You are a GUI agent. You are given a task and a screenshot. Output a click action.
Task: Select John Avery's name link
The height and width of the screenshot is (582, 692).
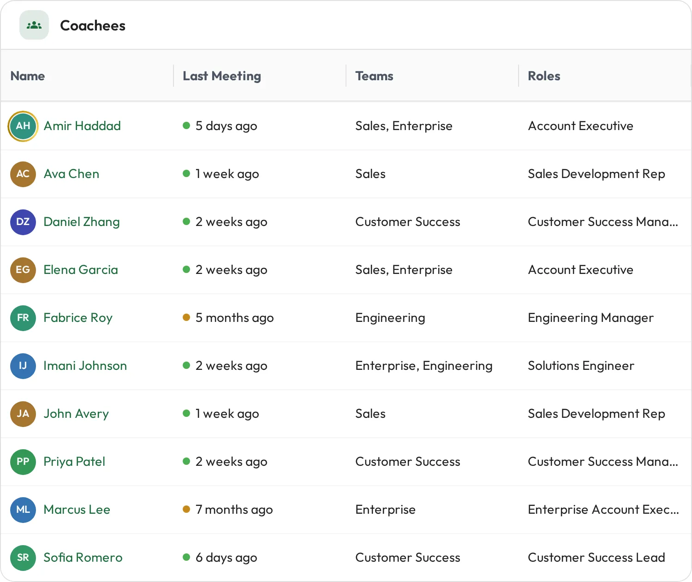tap(76, 414)
